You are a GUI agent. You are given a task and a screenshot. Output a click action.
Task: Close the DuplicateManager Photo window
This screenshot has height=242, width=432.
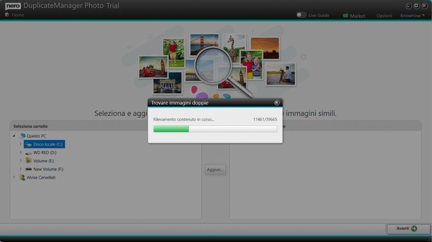tap(424, 6)
